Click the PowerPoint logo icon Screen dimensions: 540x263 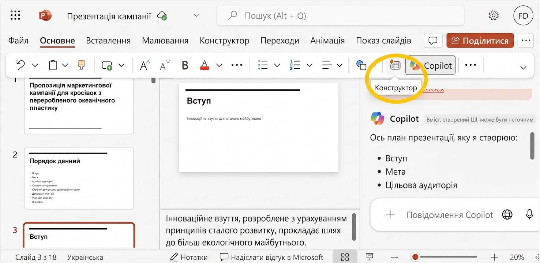45,15
